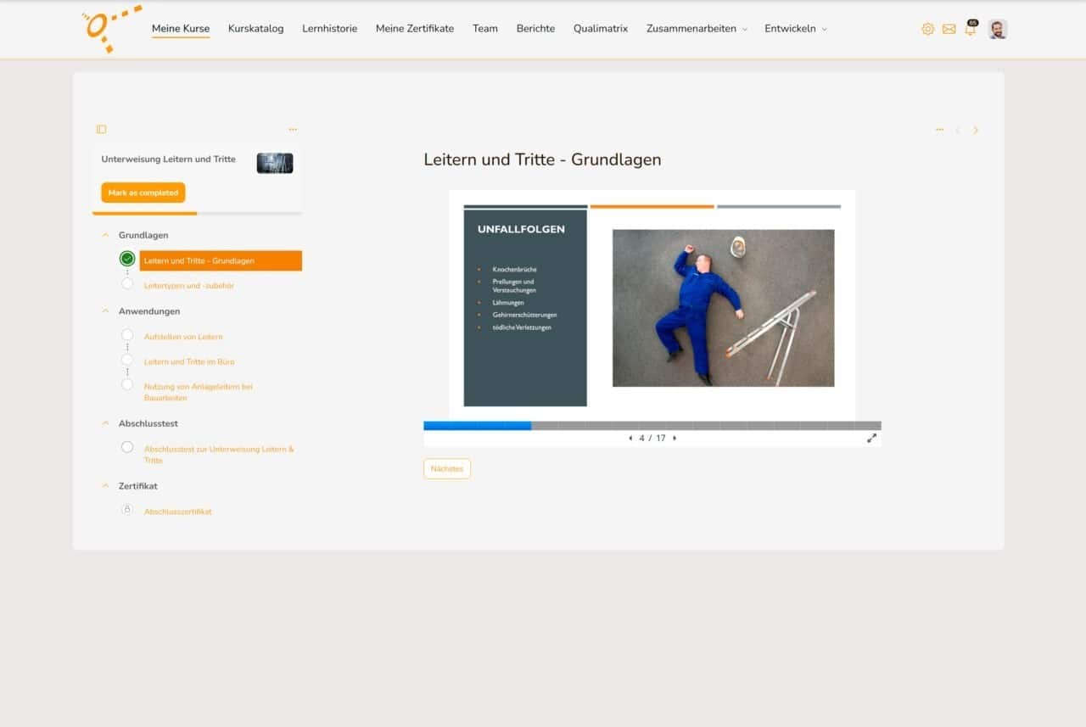Toggle completion circle for Aufstellen von Leitern
The width and height of the screenshot is (1086, 727).
127,336
